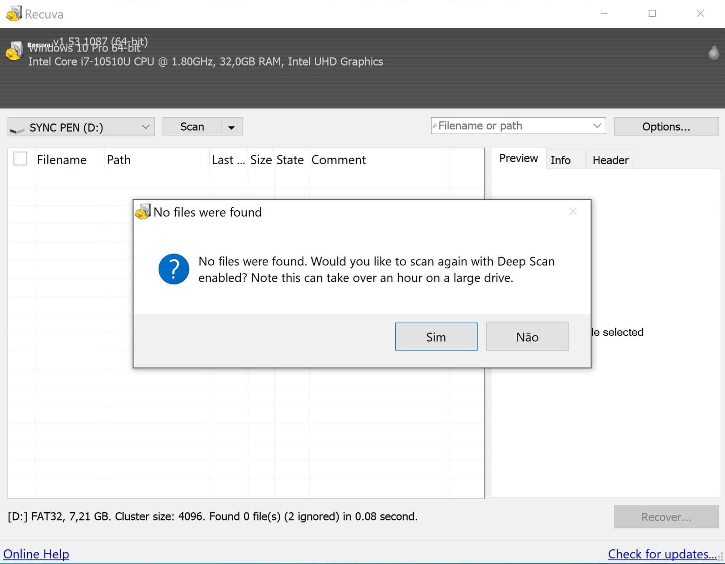Screen dimensions: 725x564
Task: Switch to the Preview tab
Action: click(518, 158)
